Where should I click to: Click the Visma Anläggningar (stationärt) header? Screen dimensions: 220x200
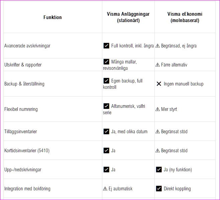128,17
